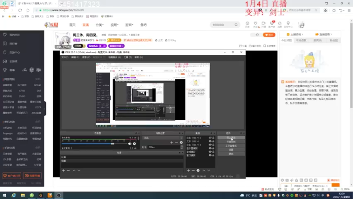The image size is (353, 199).
Task: Open the Windows Start menu
Action: coord(4,195)
